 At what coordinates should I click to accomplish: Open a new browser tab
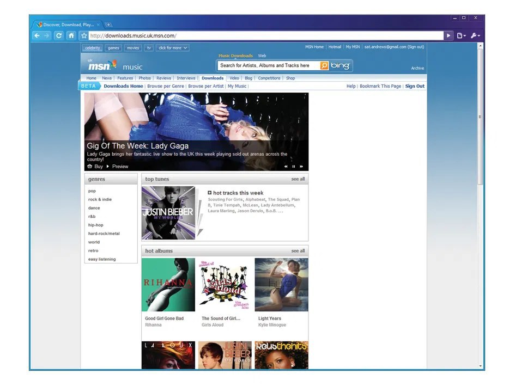(x=108, y=24)
